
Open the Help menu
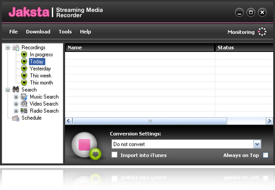click(85, 32)
